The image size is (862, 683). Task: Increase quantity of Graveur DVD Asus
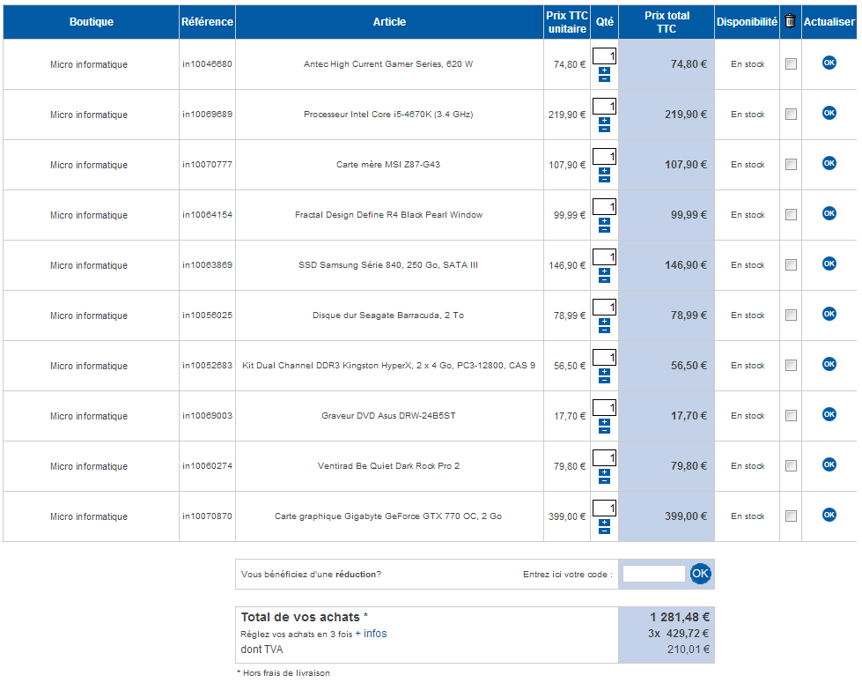604,422
